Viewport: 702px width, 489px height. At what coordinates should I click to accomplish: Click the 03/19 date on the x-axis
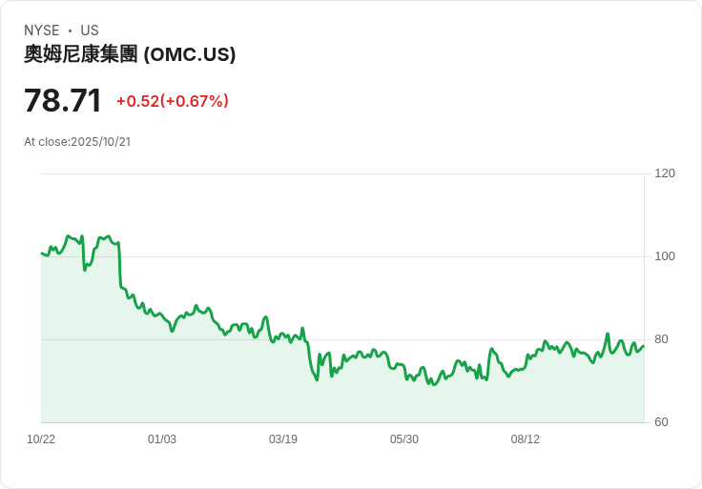(283, 439)
